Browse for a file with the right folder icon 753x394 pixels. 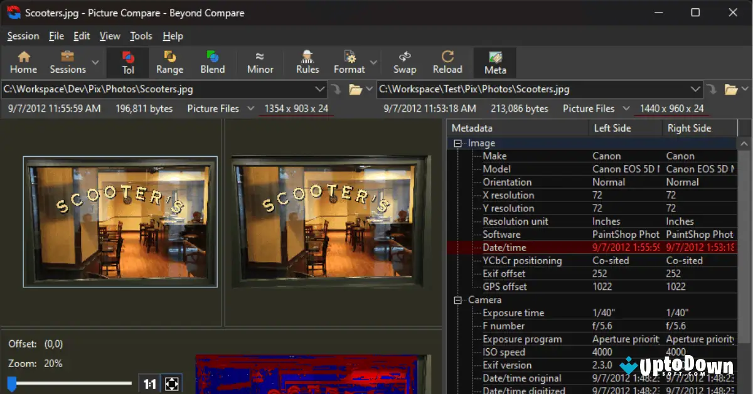pos(730,88)
